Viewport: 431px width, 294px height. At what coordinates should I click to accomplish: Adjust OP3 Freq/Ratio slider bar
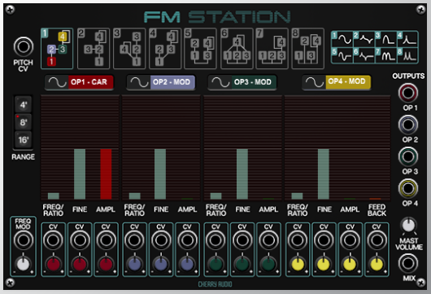pyautogui.click(x=216, y=196)
